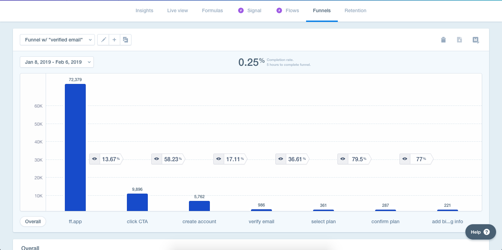
Task: Click the chart export icon at right
Action: [x=476, y=40]
